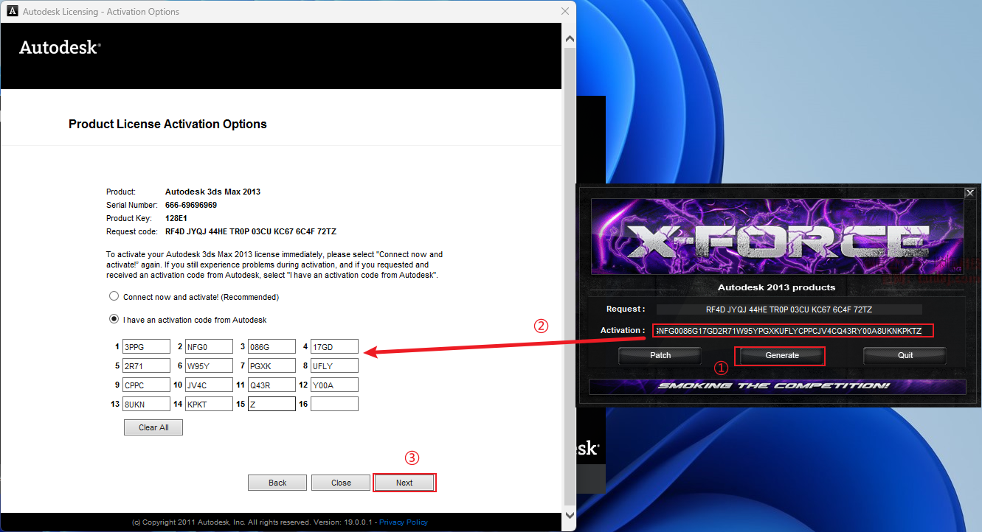
Task: Click the Activation field in X-Force window
Action: tap(793, 331)
